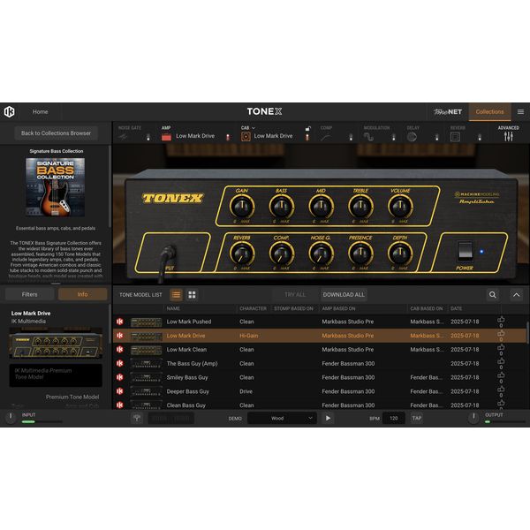Open the Collections tab
This screenshot has width=530, height=530.
(x=489, y=112)
